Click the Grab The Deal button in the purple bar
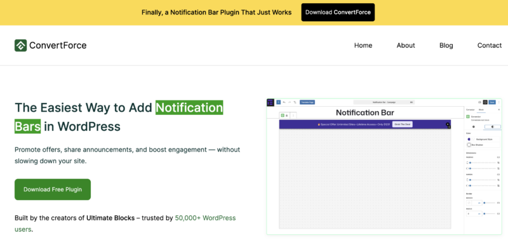The height and width of the screenshot is (247, 508). pyautogui.click(x=403, y=124)
